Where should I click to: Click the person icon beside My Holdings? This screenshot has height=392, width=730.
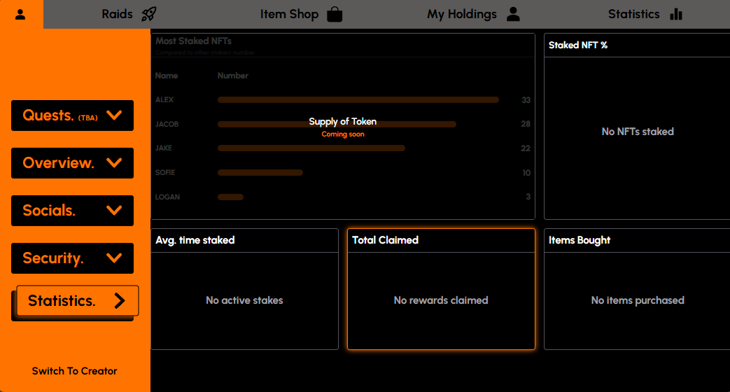[514, 14]
